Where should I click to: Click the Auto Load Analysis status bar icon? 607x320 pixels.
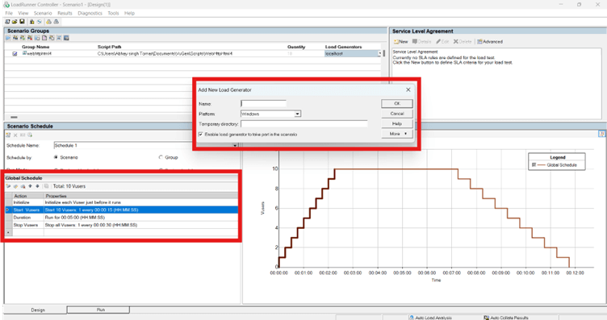pyautogui.click(x=412, y=318)
